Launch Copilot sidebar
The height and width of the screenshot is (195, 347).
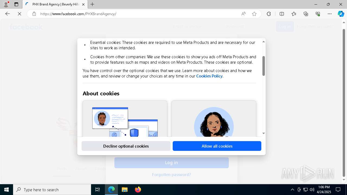(341, 14)
